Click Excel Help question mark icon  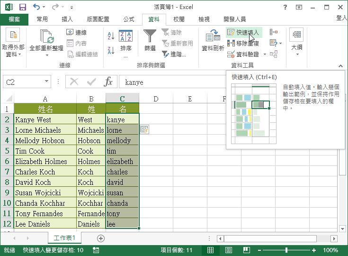[285, 7]
